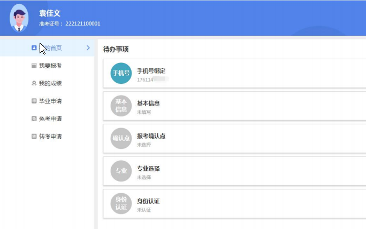
Task: Open the 手机号绑定 todo item
Action: pos(234,73)
